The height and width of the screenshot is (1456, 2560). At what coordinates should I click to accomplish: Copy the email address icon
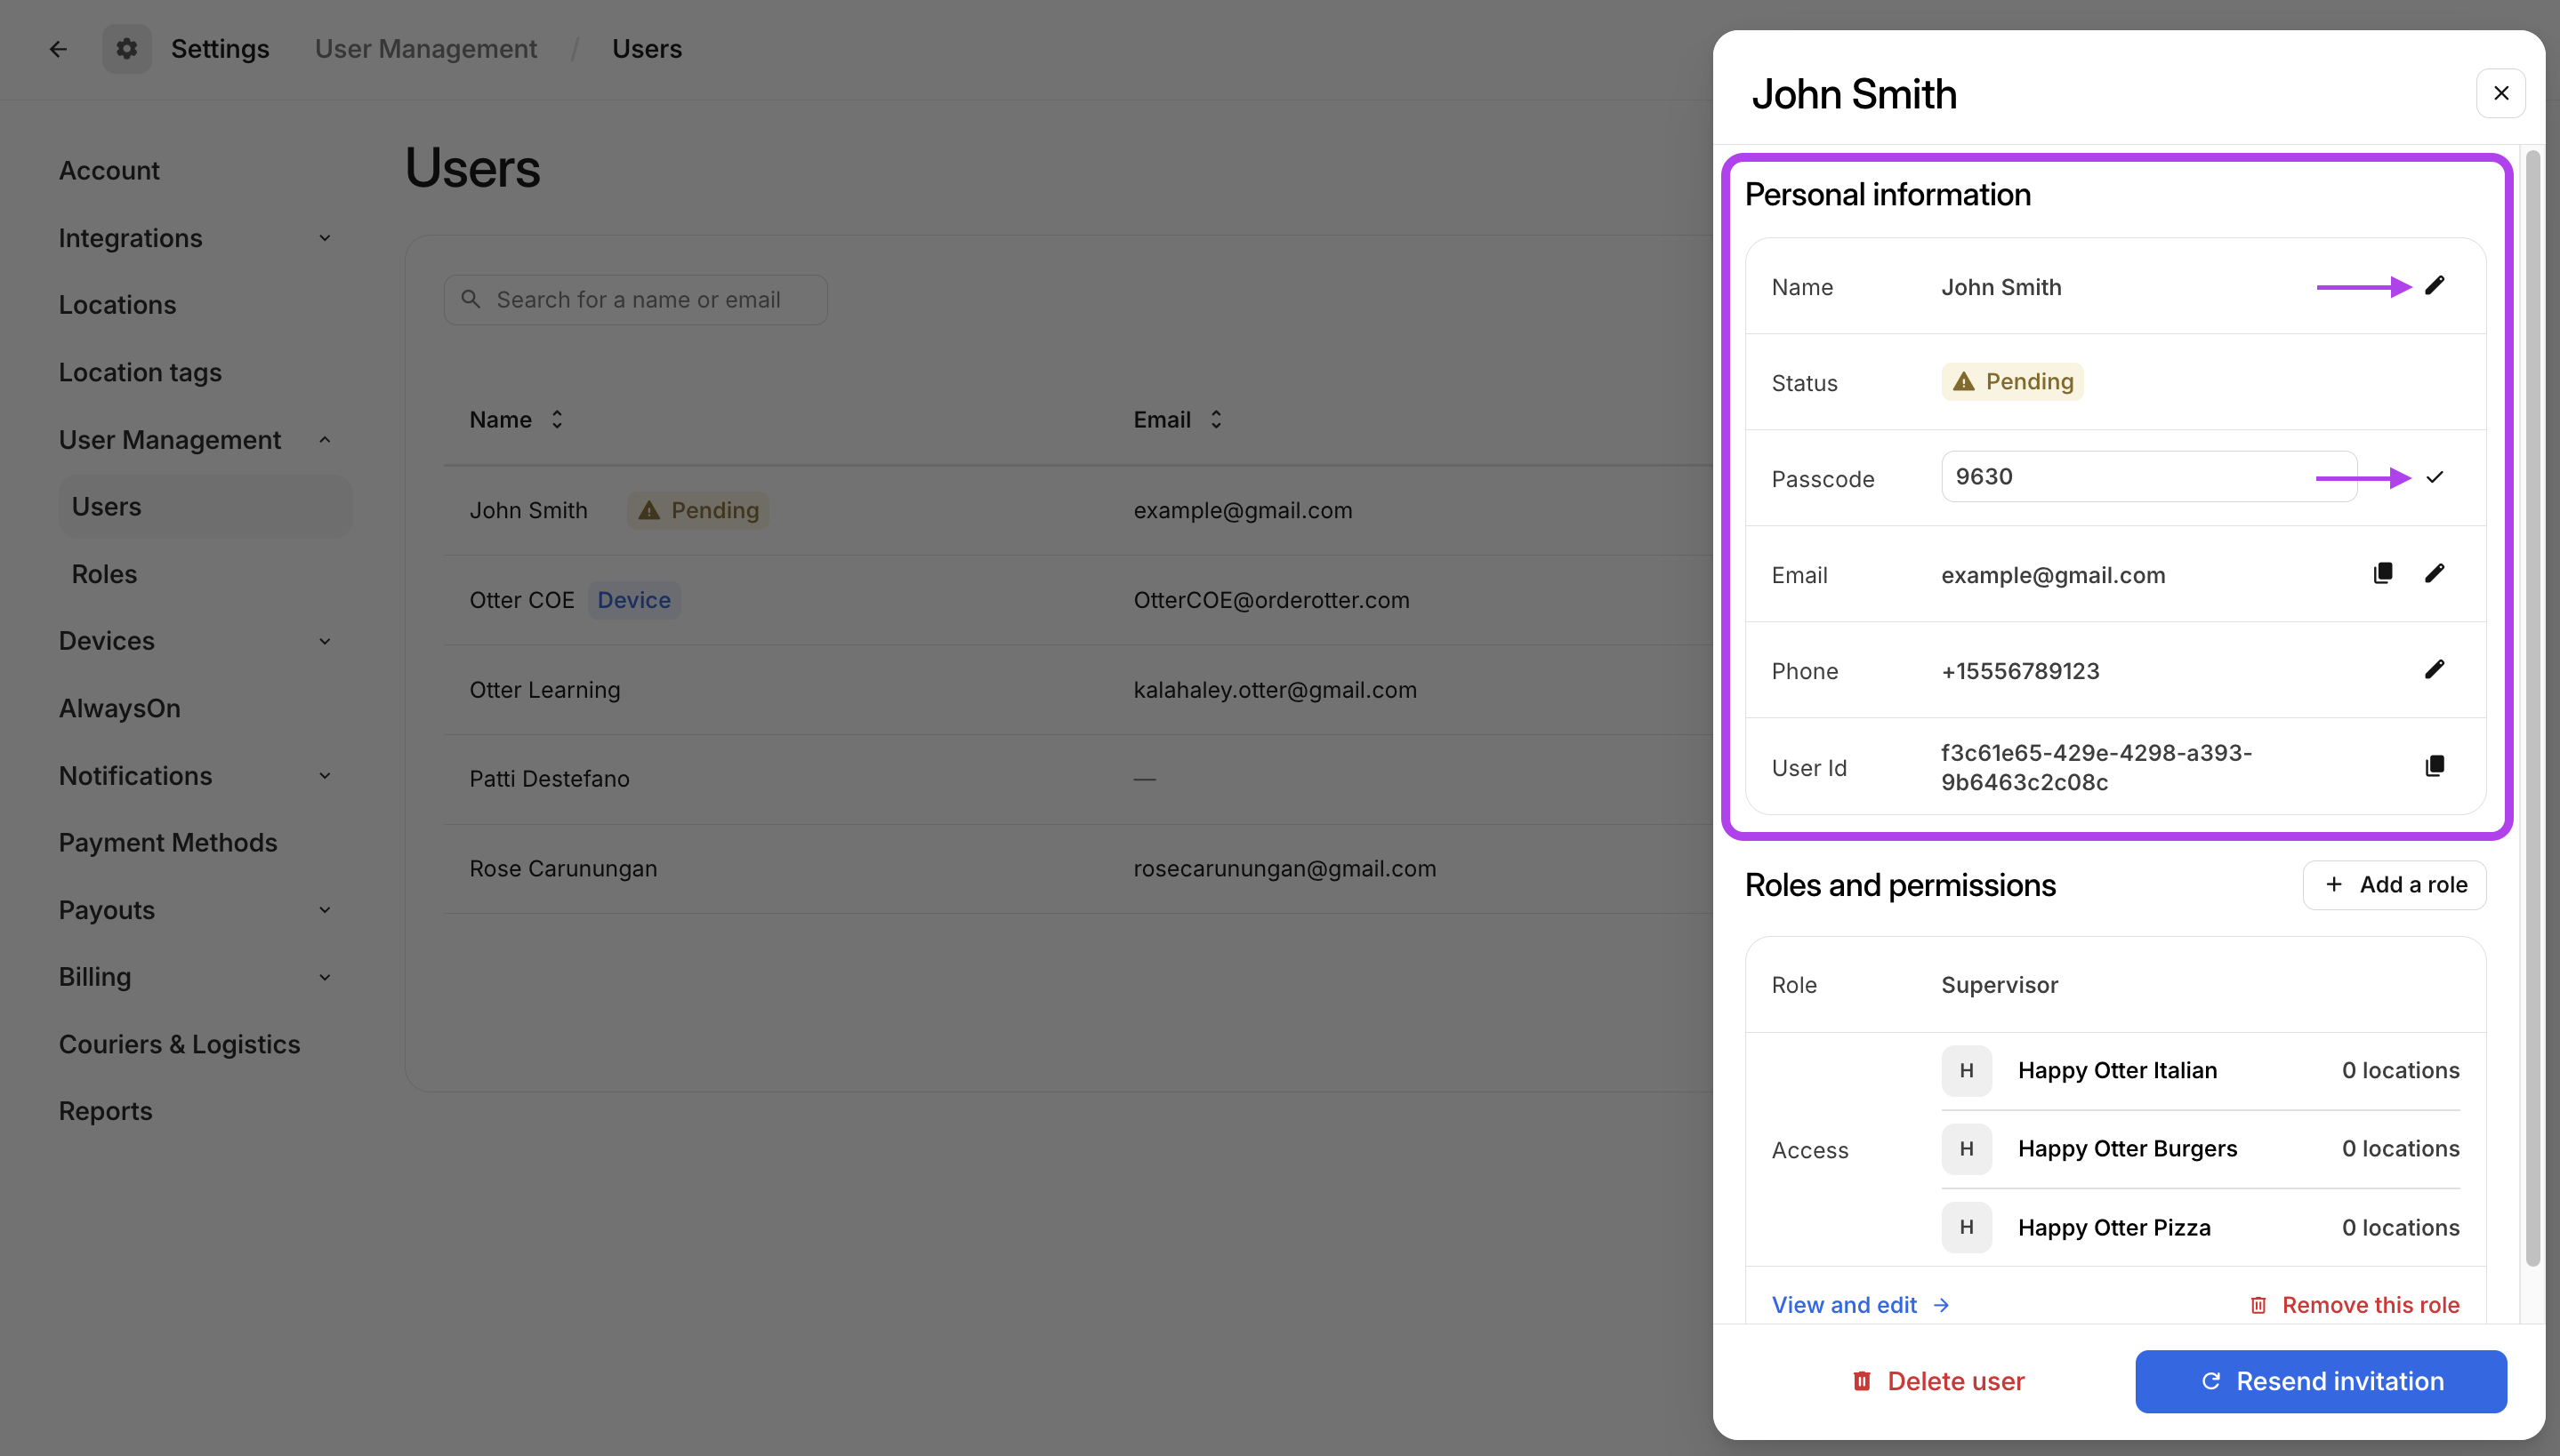tap(2383, 573)
